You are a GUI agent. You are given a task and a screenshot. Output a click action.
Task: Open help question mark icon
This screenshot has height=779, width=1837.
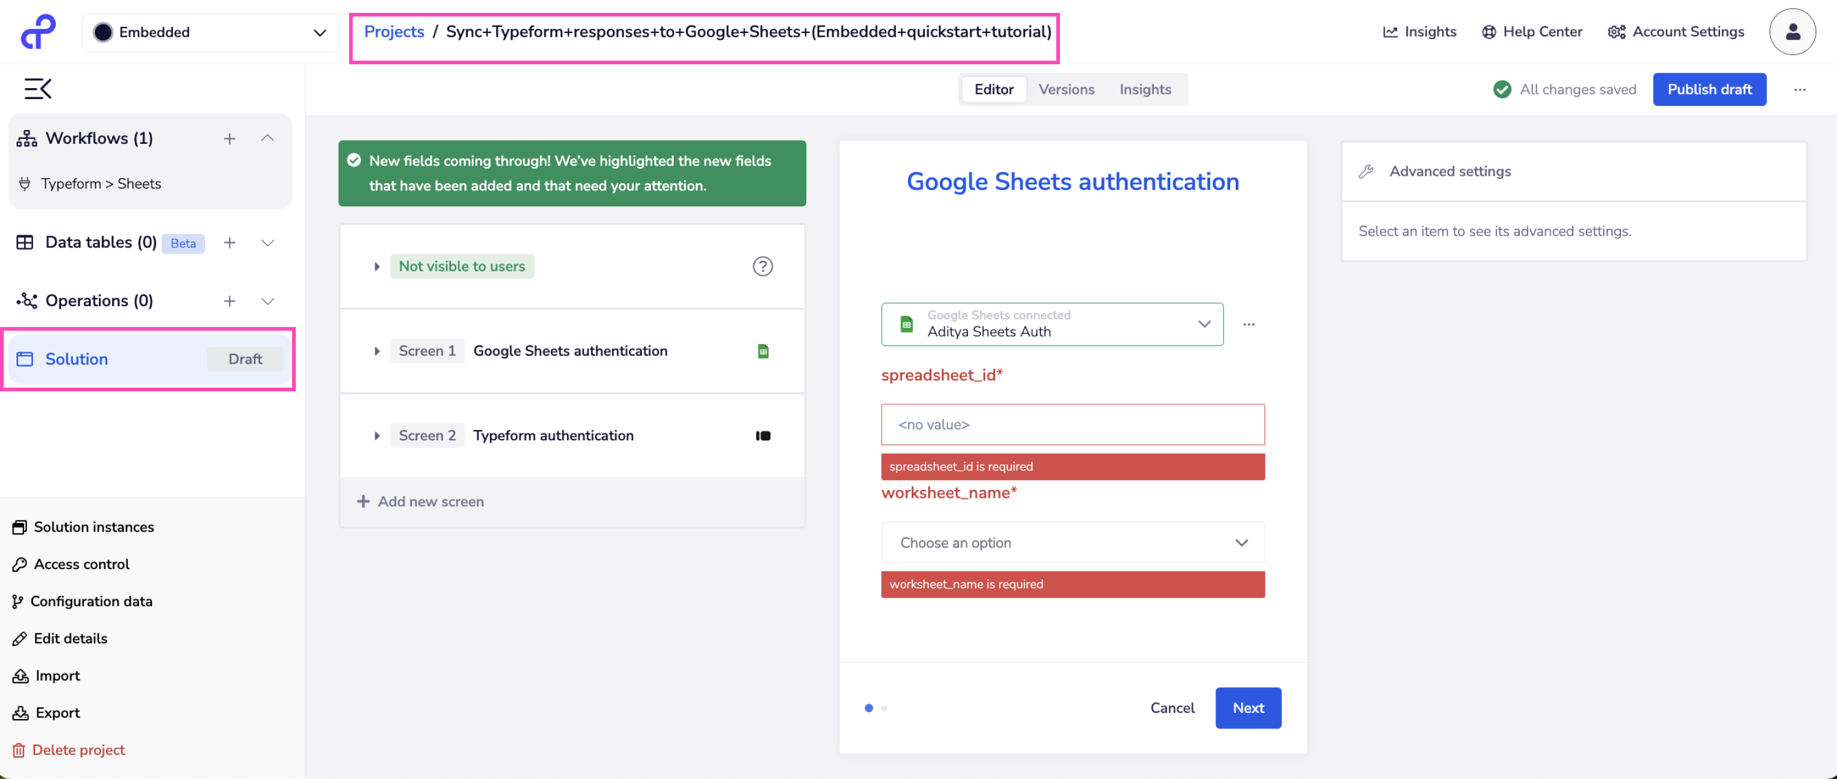coord(762,266)
